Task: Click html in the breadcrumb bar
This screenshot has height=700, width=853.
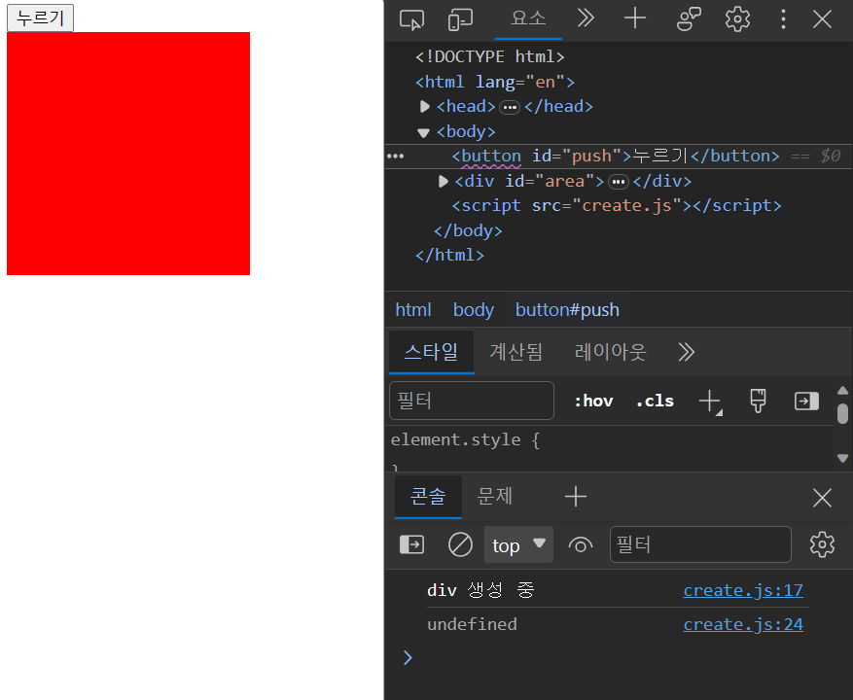Action: [x=413, y=310]
